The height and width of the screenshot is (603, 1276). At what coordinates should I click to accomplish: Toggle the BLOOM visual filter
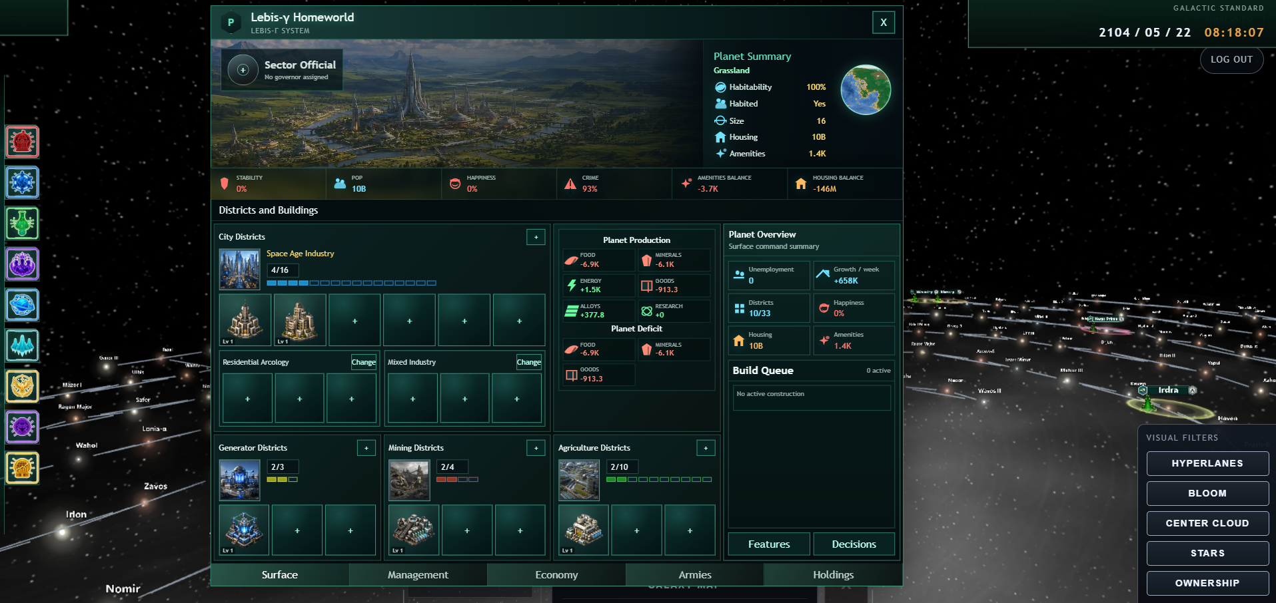tap(1207, 493)
